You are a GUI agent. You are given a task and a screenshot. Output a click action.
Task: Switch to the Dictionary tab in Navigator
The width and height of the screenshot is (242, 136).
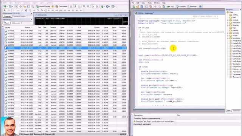pos(237,111)
